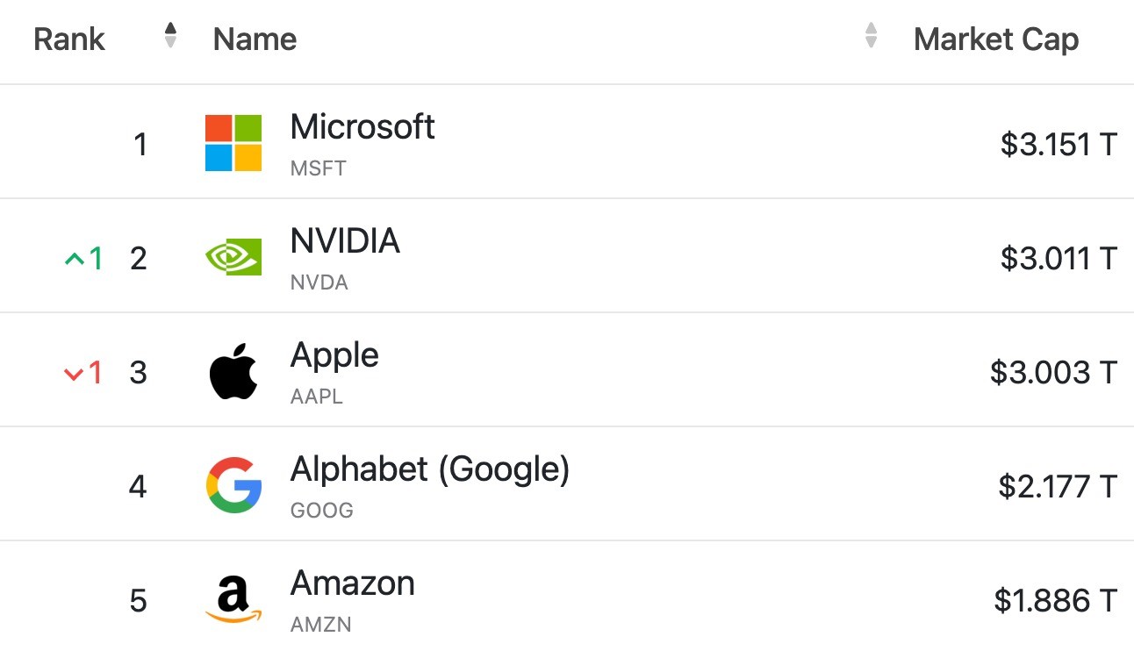Open the NVIDIA company link
The height and width of the screenshot is (651, 1134).
[345, 241]
